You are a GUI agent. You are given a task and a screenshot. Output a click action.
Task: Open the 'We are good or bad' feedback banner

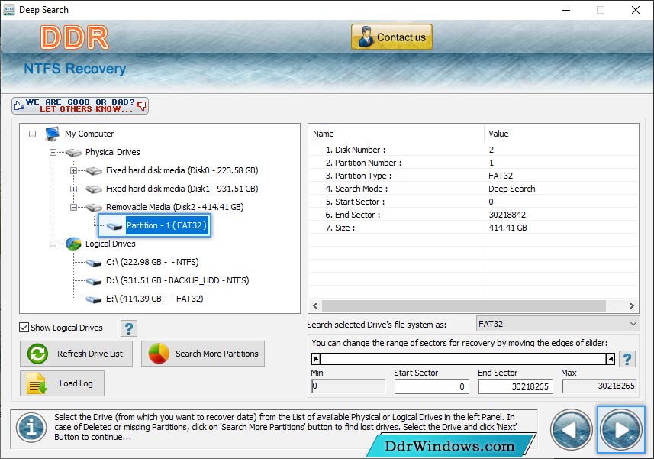80,105
